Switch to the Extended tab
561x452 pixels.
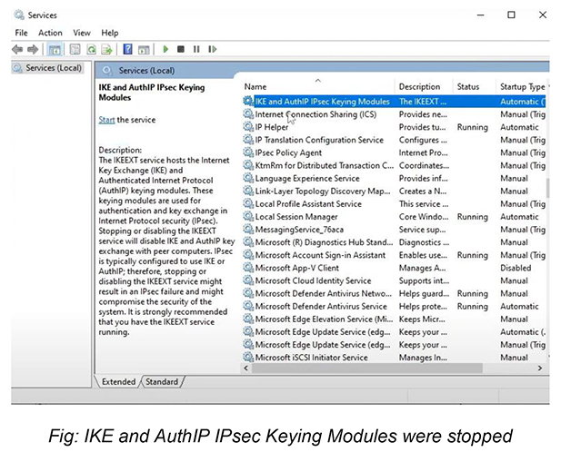(118, 382)
